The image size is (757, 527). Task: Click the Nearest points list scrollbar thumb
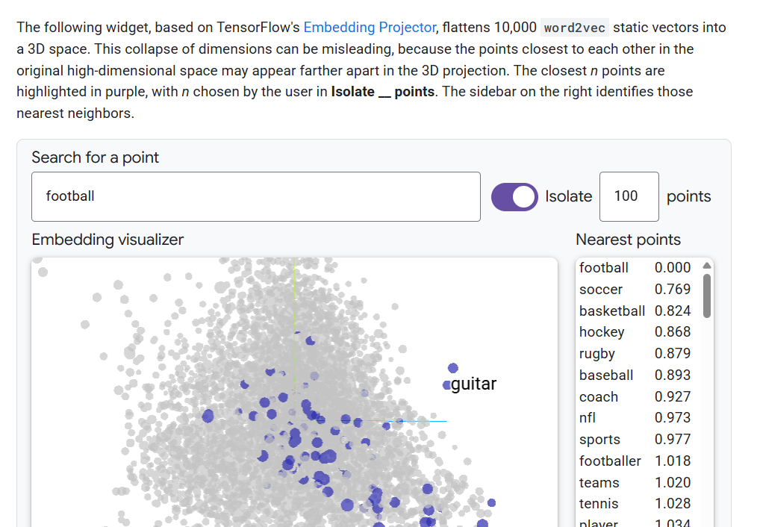coord(707,295)
